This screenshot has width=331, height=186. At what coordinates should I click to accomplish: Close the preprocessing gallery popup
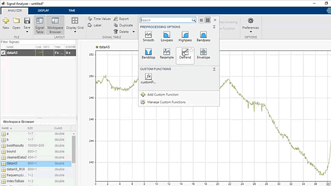[215, 20]
